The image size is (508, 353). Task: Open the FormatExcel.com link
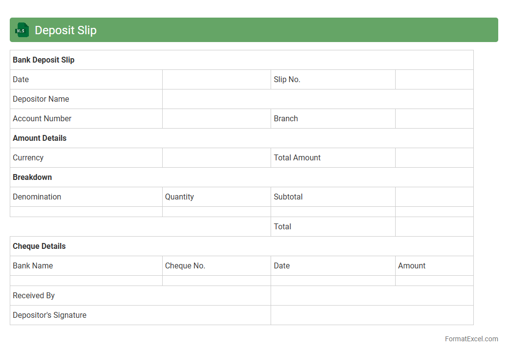(471, 339)
